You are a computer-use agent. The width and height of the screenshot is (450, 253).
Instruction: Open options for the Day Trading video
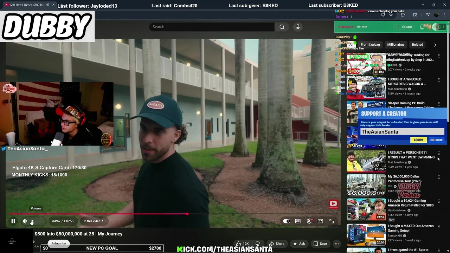pyautogui.click(x=439, y=56)
